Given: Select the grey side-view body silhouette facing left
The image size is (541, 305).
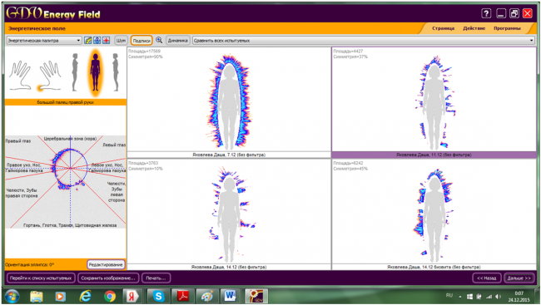Looking at the screenshot, I should (x=115, y=72).
